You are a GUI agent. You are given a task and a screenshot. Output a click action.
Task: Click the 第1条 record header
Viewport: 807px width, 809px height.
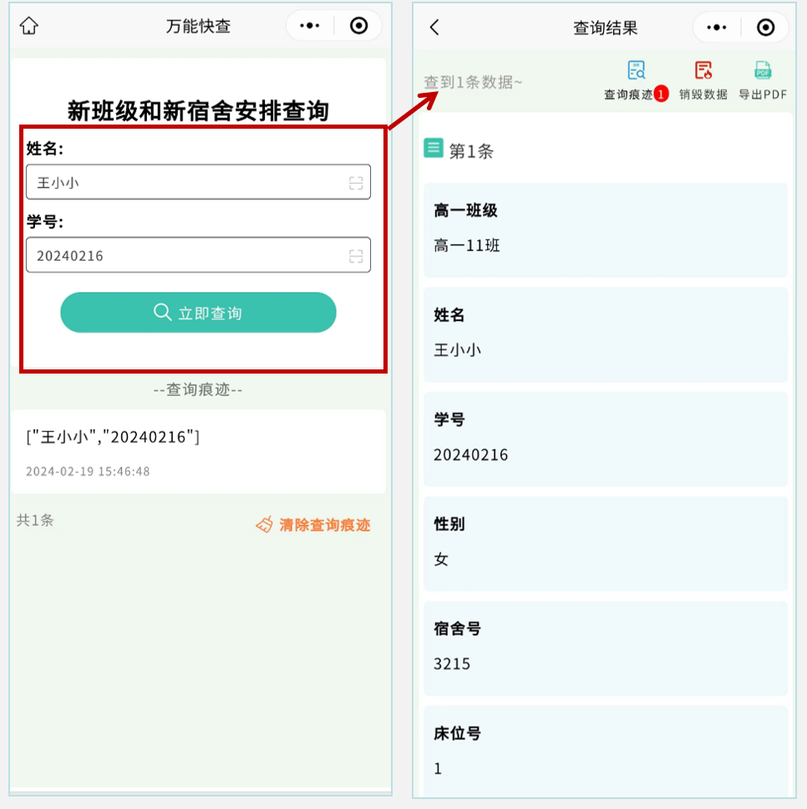(471, 151)
